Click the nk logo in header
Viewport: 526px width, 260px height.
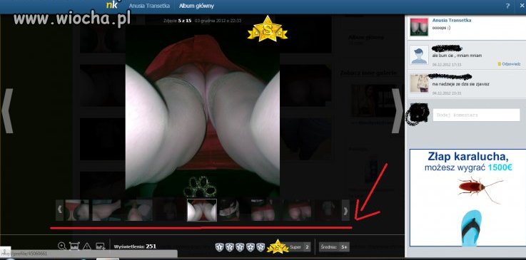point(113,4)
